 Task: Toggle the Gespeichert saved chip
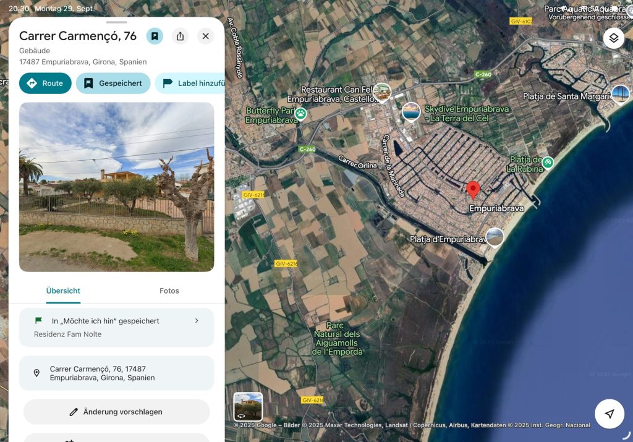pyautogui.click(x=113, y=83)
